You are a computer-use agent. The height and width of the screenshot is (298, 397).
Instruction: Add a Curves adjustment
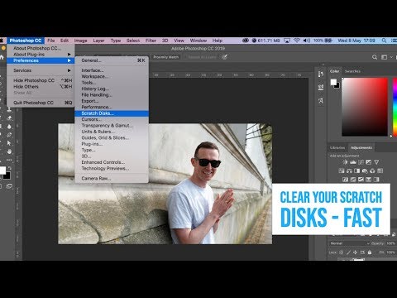[361, 162]
